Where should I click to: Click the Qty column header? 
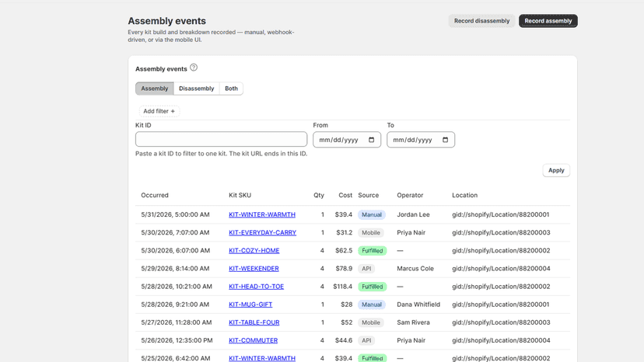[319, 195]
